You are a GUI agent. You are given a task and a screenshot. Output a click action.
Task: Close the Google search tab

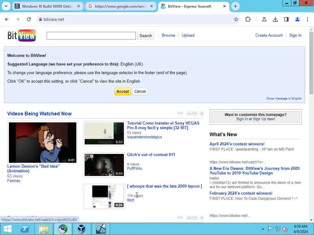(x=151, y=6)
